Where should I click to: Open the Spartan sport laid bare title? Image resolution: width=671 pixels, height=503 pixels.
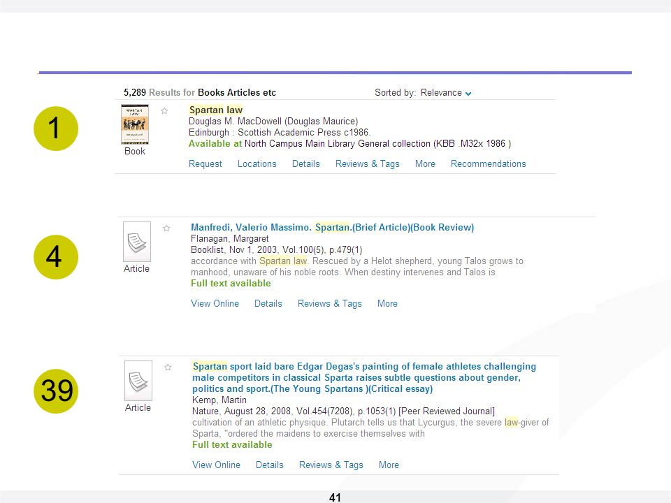(x=363, y=377)
